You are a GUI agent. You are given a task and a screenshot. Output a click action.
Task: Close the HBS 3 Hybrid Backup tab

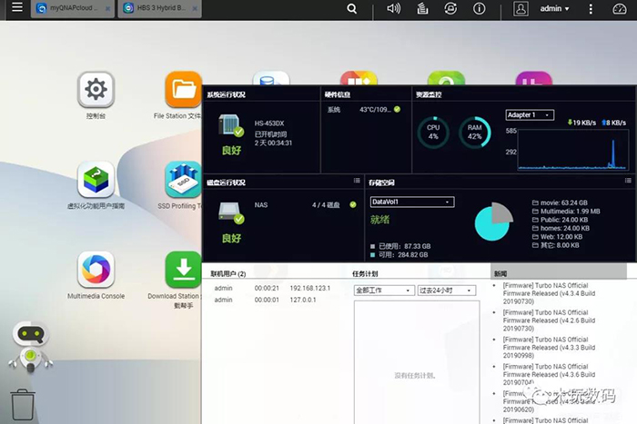[x=195, y=8]
